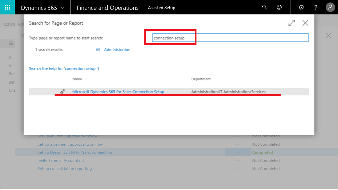Open ellipsis menu for consolidation reporting

pyautogui.click(x=238, y=169)
